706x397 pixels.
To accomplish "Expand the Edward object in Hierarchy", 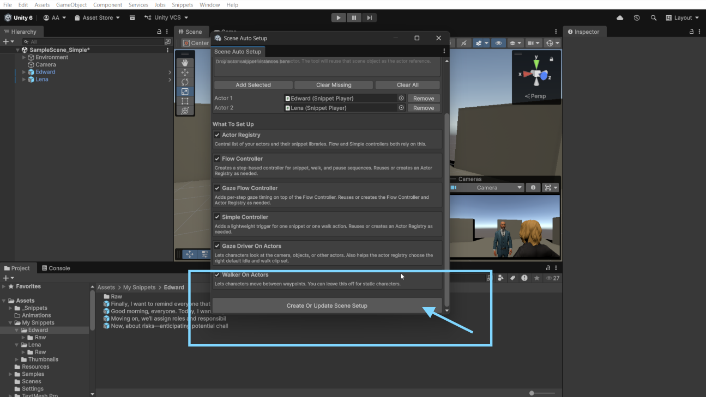I will coord(24,72).
